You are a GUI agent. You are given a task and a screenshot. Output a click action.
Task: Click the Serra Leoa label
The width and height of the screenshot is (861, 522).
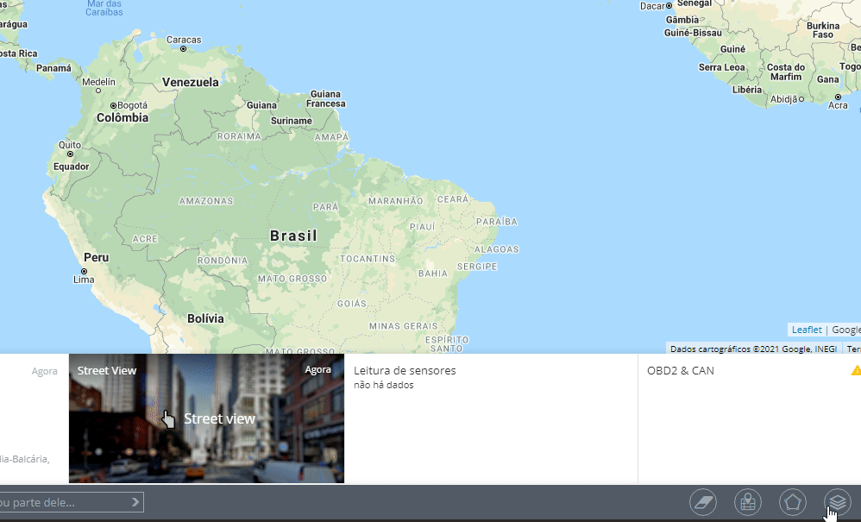click(721, 67)
